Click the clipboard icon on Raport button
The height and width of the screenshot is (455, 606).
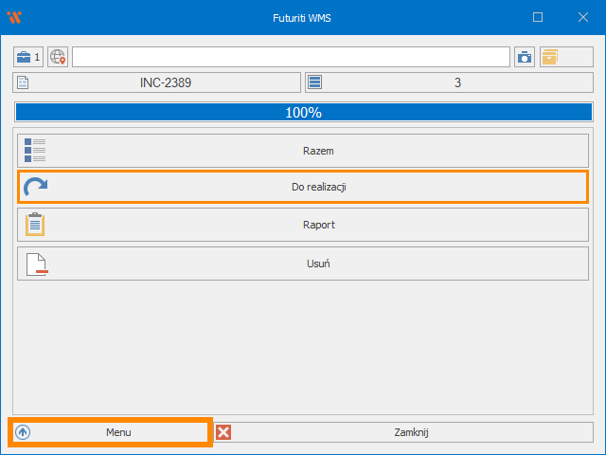pos(35,225)
